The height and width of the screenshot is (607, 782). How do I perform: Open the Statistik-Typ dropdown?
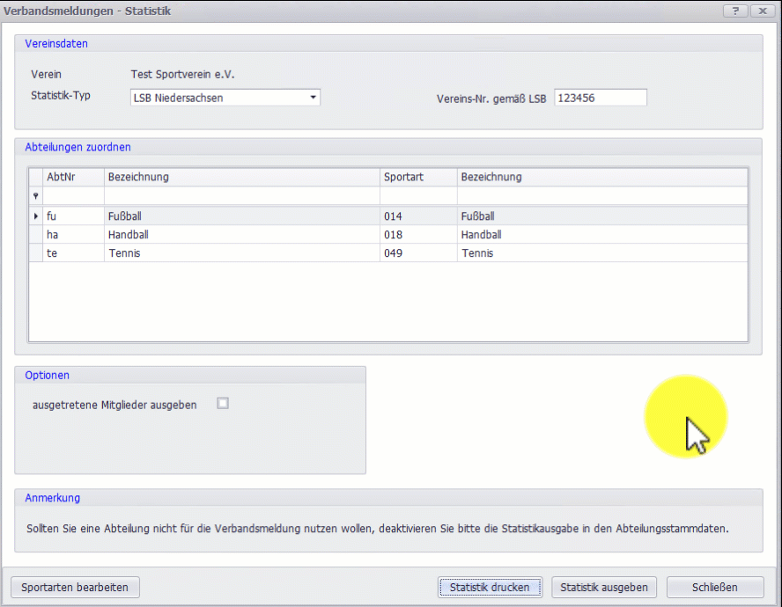pyautogui.click(x=313, y=98)
